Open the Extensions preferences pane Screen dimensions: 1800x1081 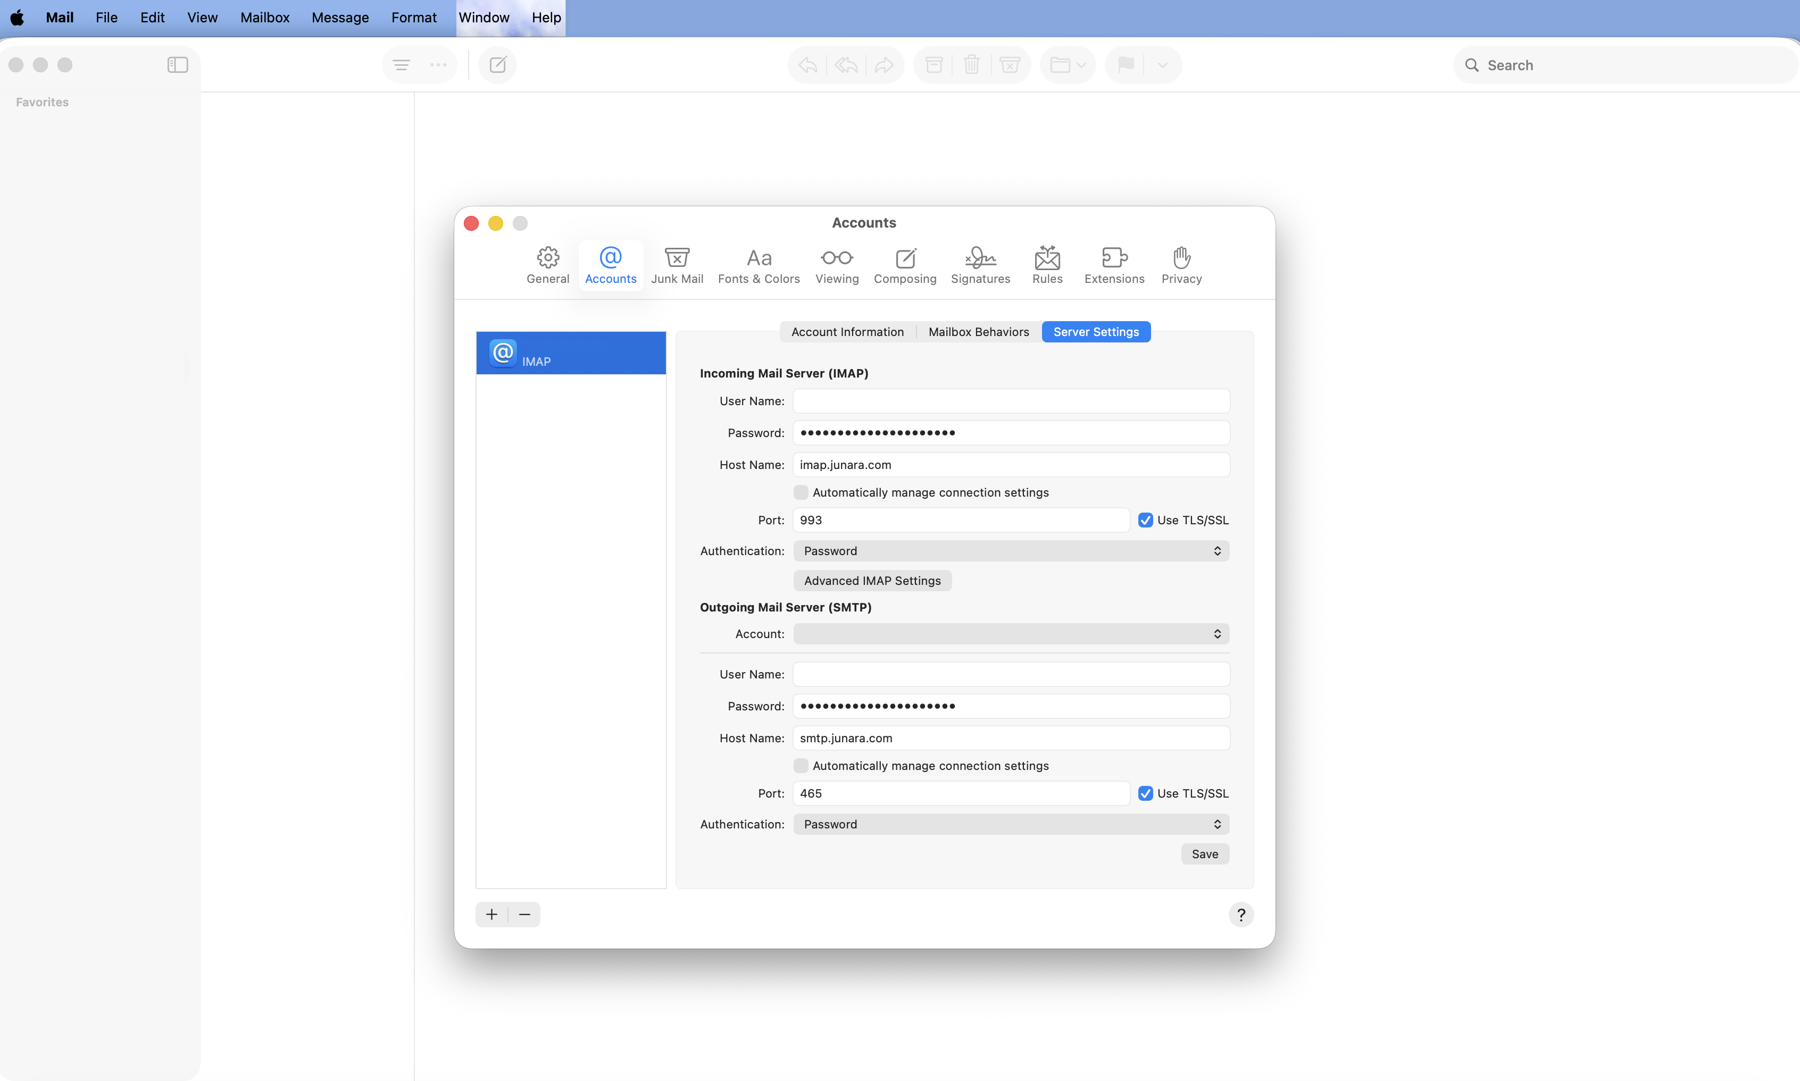pos(1114,265)
